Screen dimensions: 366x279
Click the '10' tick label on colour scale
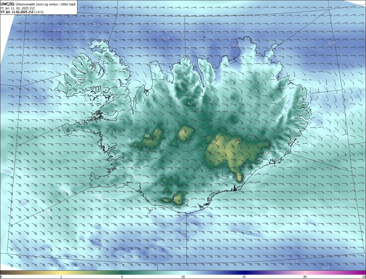(x=183, y=277)
